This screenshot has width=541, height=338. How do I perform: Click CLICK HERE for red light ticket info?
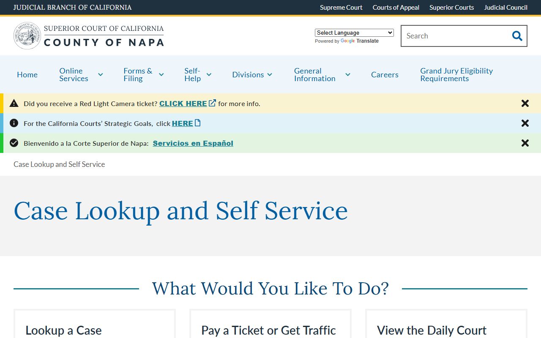tap(183, 104)
